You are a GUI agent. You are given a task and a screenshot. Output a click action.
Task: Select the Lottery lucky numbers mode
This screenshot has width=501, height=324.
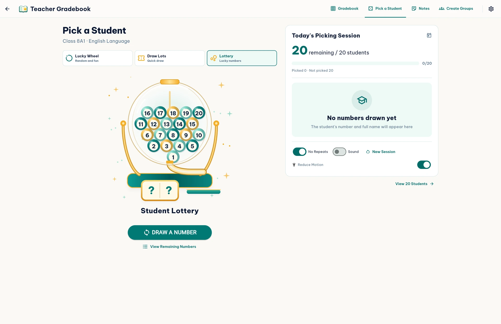242,58
